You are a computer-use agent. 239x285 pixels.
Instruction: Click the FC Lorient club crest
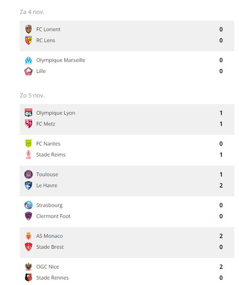(29, 29)
